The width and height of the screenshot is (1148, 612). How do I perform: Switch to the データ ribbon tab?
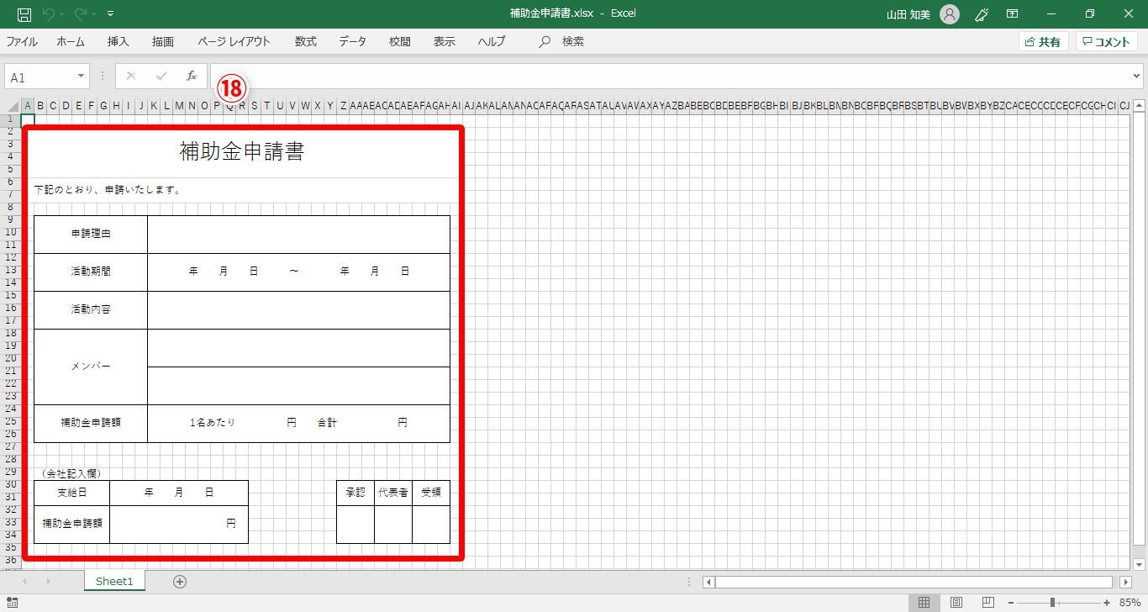coord(353,41)
